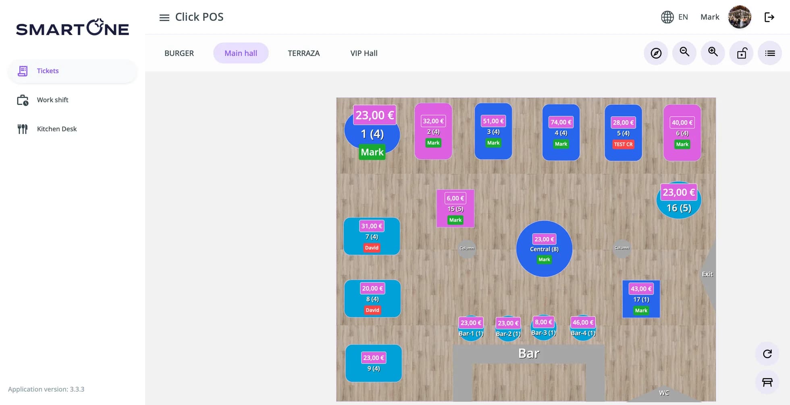Select table 6 (4) with 40,00 €
Image resolution: width=790 pixels, height=405 pixels.
click(682, 133)
